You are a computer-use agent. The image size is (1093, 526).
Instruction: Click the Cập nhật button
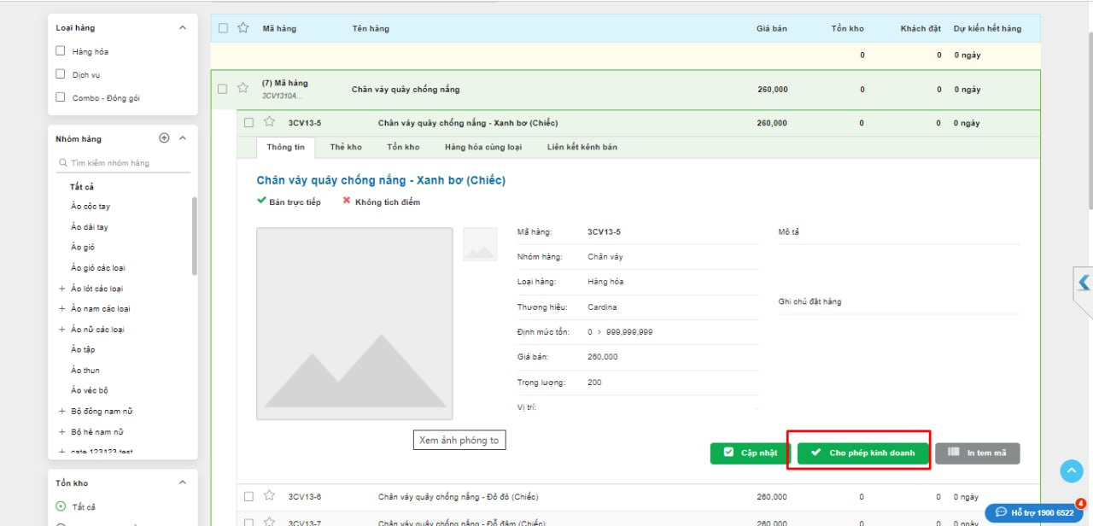point(749,453)
